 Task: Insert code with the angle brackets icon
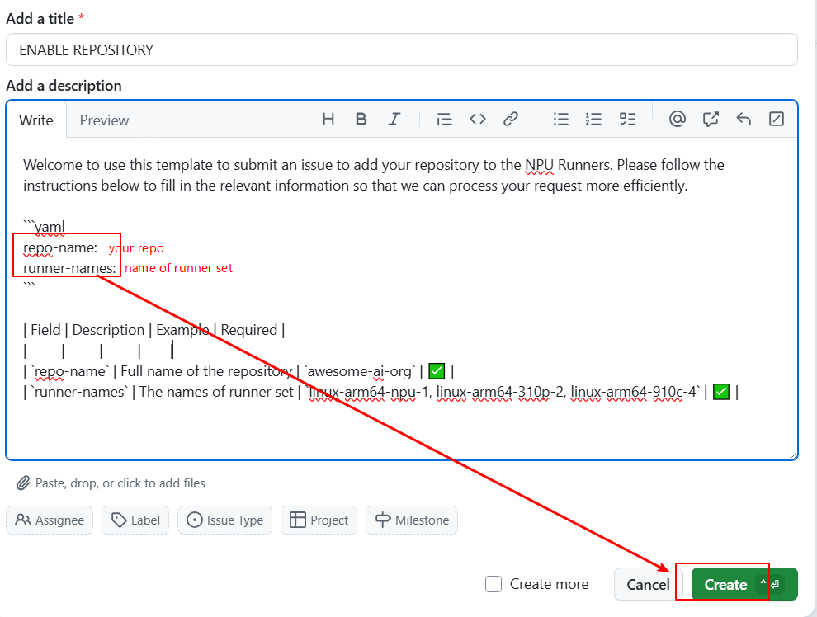tap(477, 120)
